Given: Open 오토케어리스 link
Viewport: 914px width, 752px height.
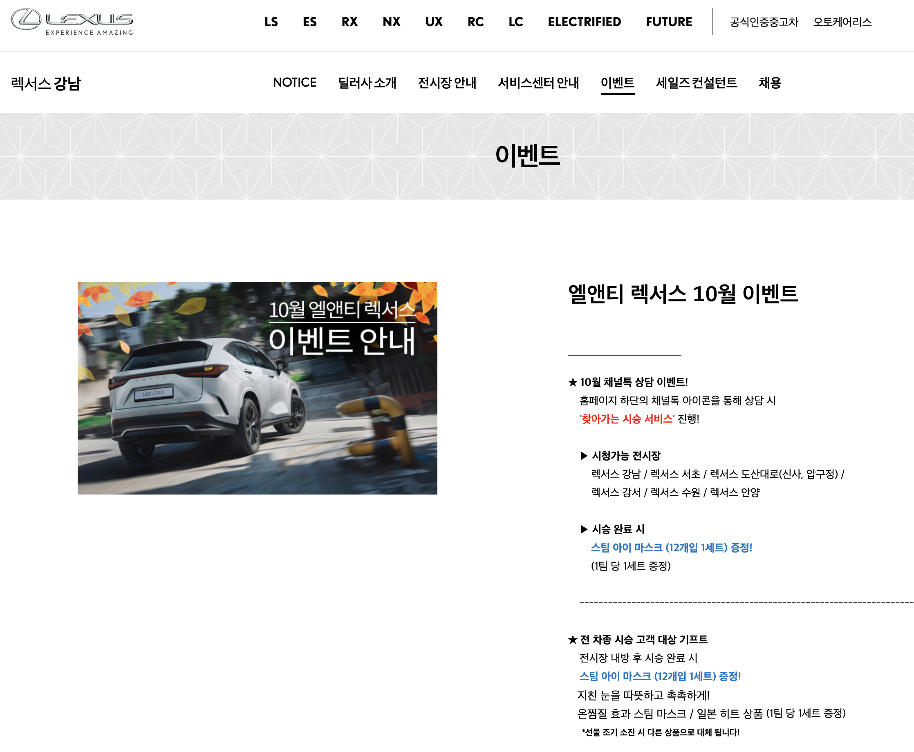Looking at the screenshot, I should (x=842, y=22).
